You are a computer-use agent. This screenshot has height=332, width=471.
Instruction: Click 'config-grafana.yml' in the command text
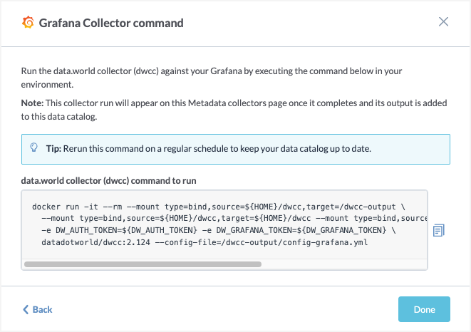pos(326,242)
